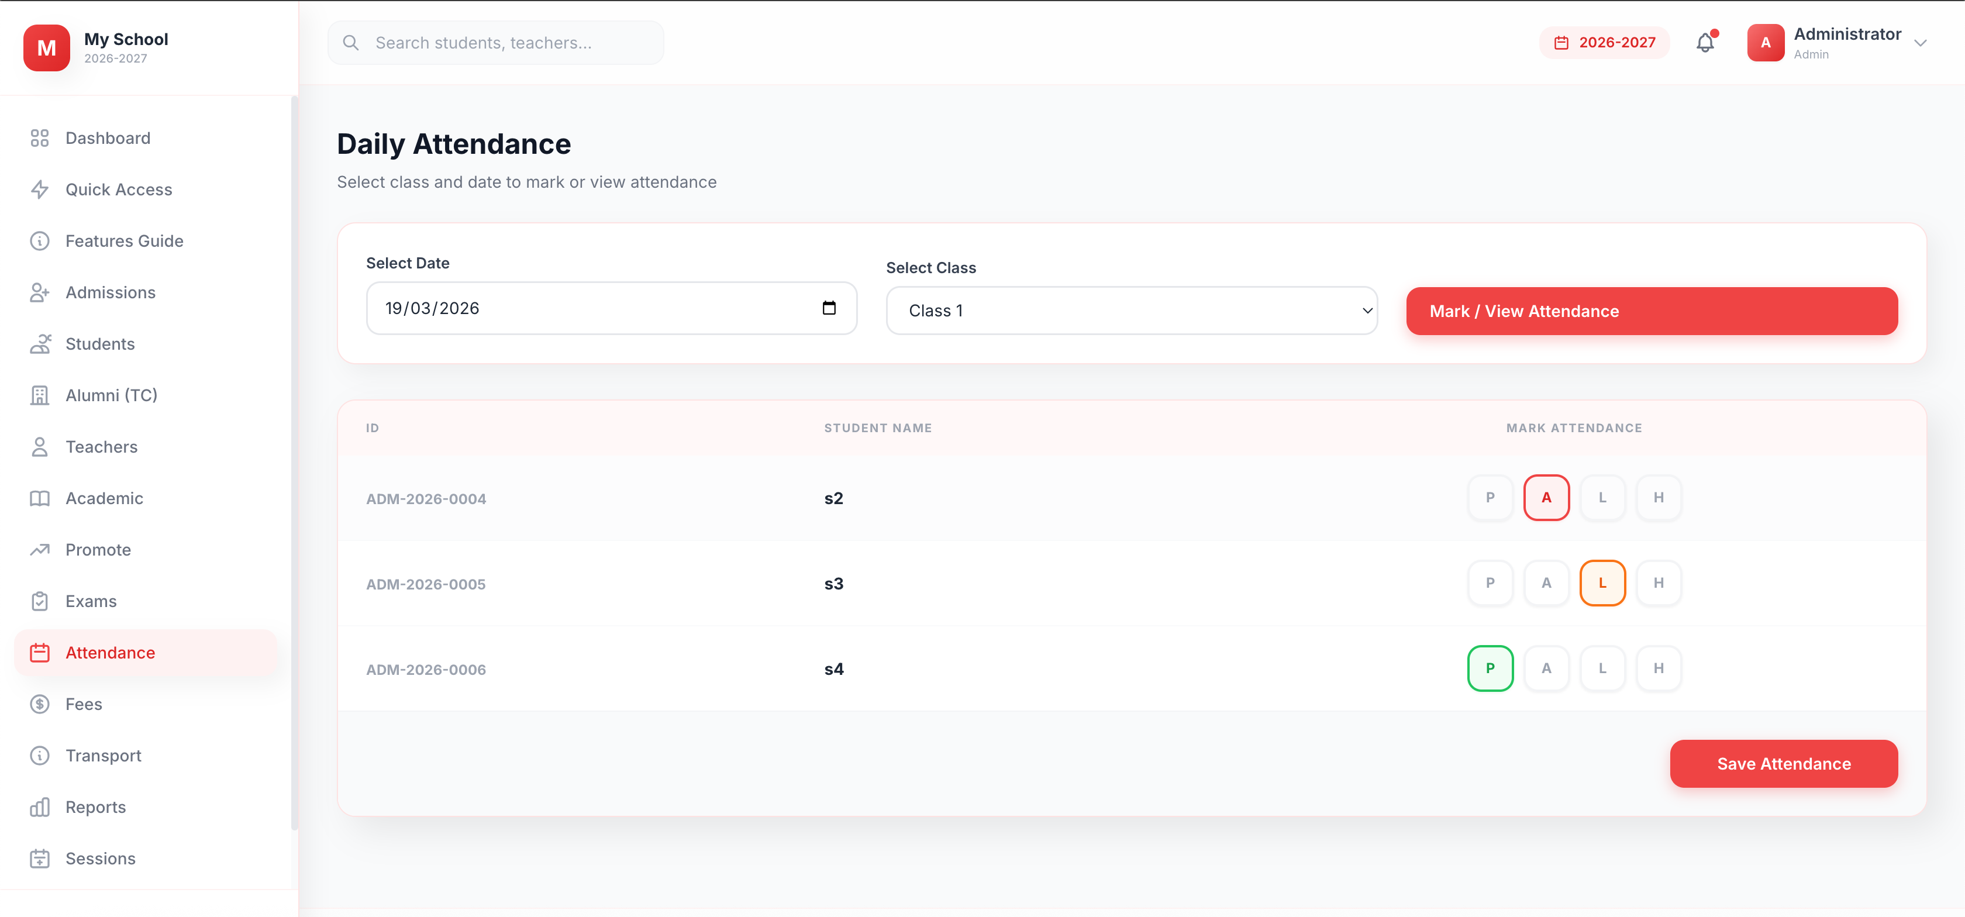Viewport: 1965px width, 917px height.
Task: Click the Save Attendance button
Action: tap(1784, 764)
